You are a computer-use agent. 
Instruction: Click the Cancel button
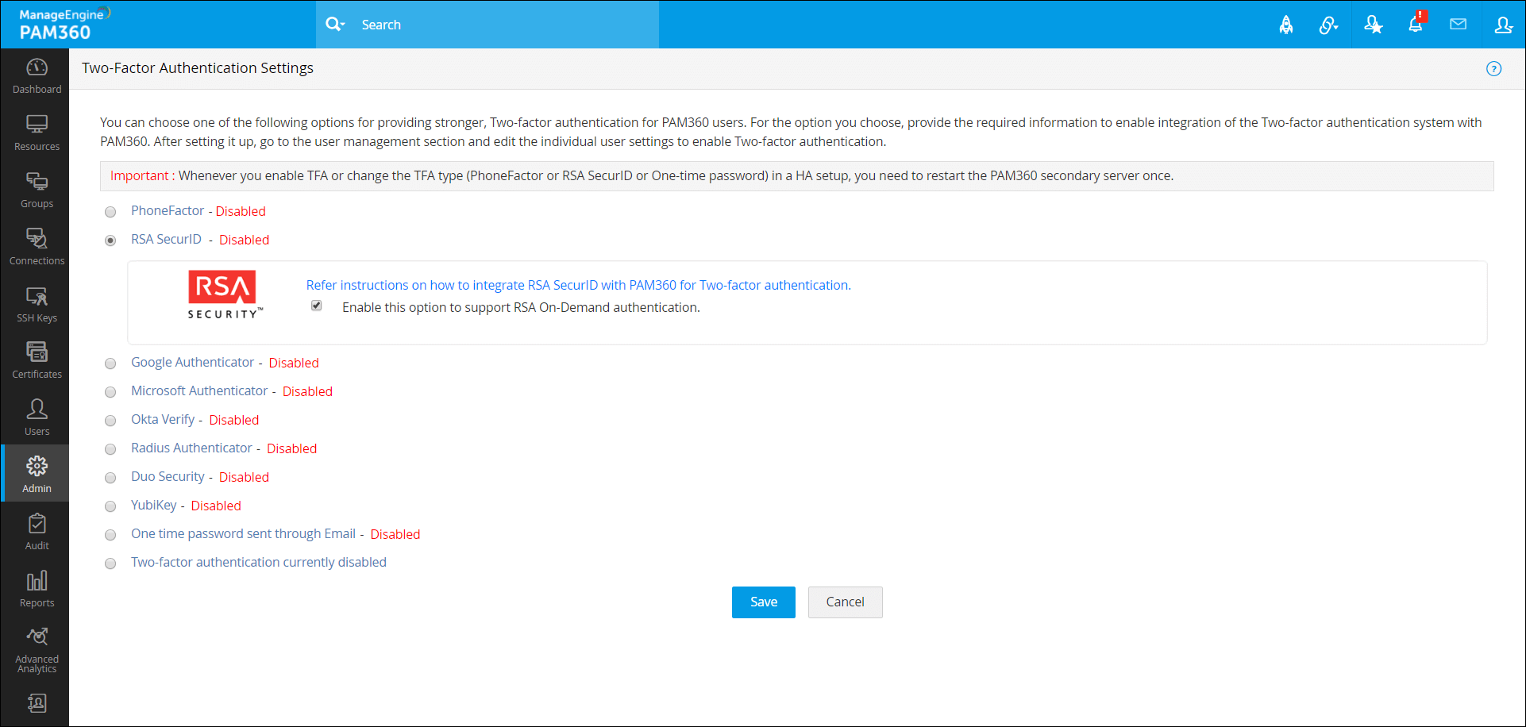pyautogui.click(x=845, y=602)
